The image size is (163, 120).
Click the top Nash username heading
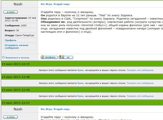coord(18,4)
